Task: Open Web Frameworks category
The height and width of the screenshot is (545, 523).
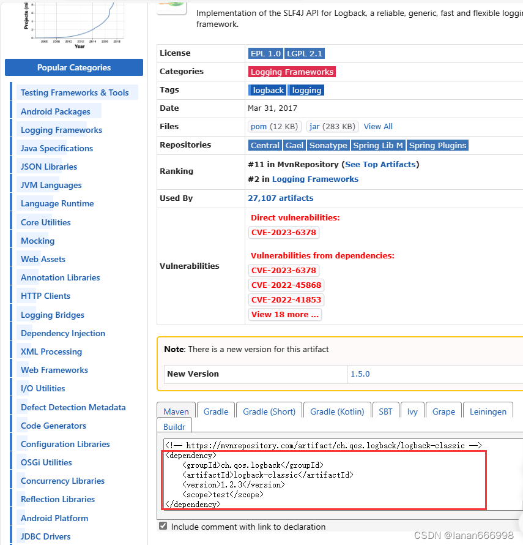Action: [54, 370]
